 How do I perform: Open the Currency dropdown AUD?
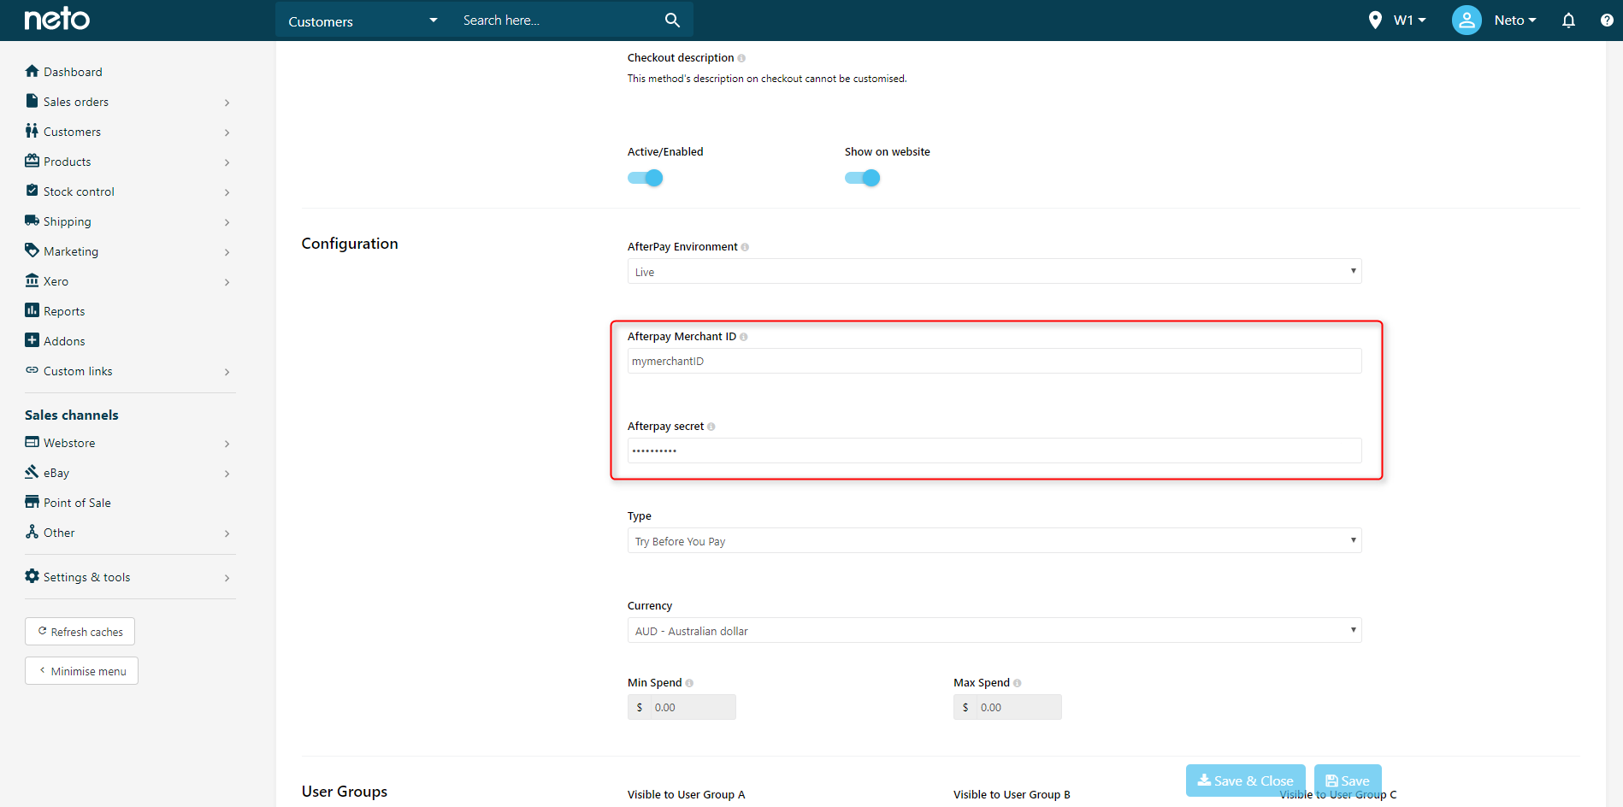(994, 631)
